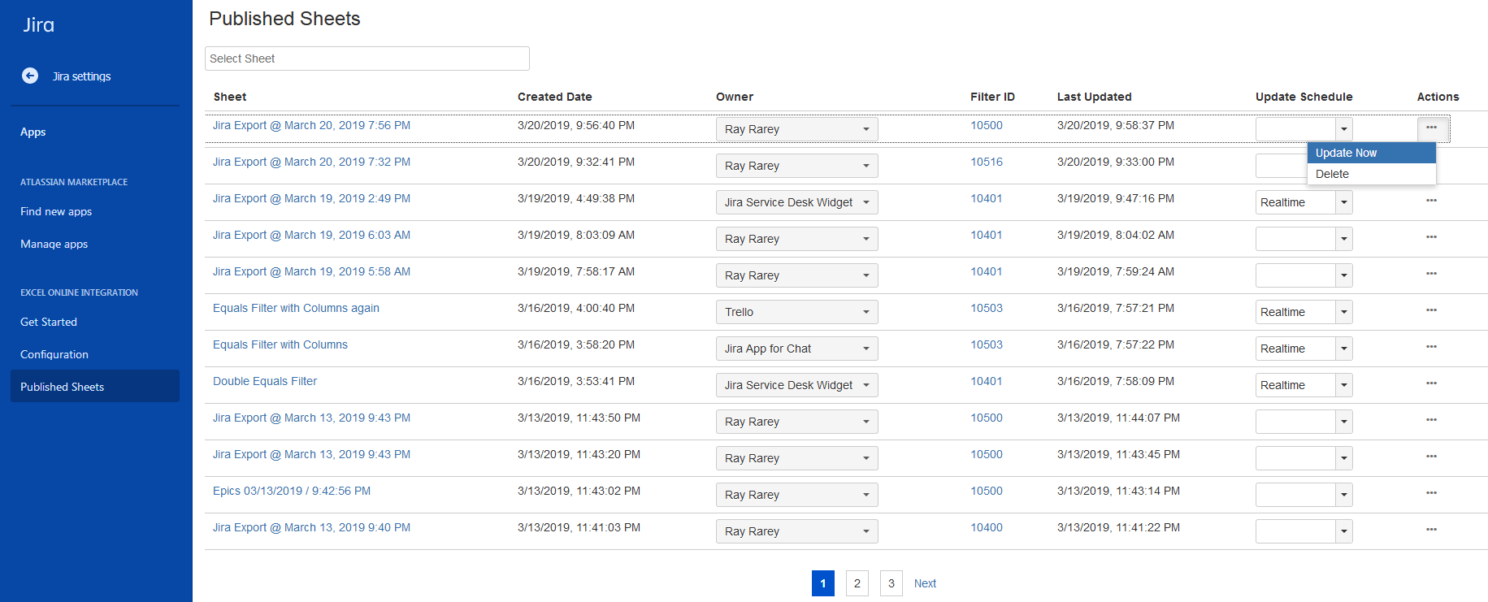This screenshot has height=602, width=1488.
Task: Select Delete in the actions popup menu
Action: click(x=1332, y=174)
